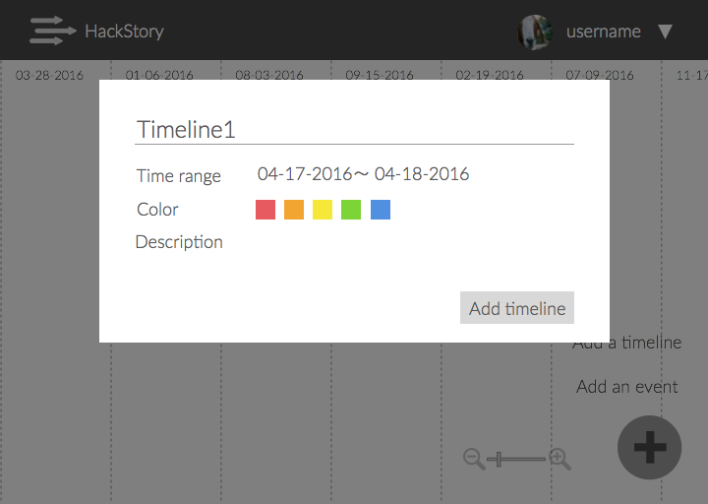This screenshot has height=504, width=708.
Task: Click the 03-28-2016 date marker
Action: tap(49, 75)
